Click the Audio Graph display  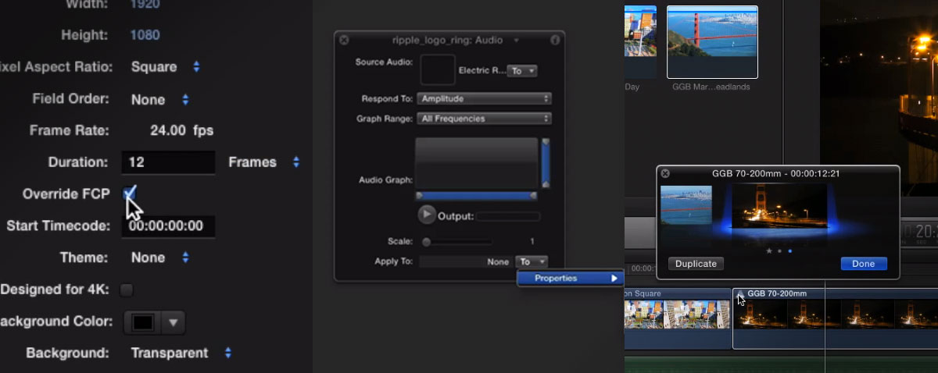click(x=477, y=163)
